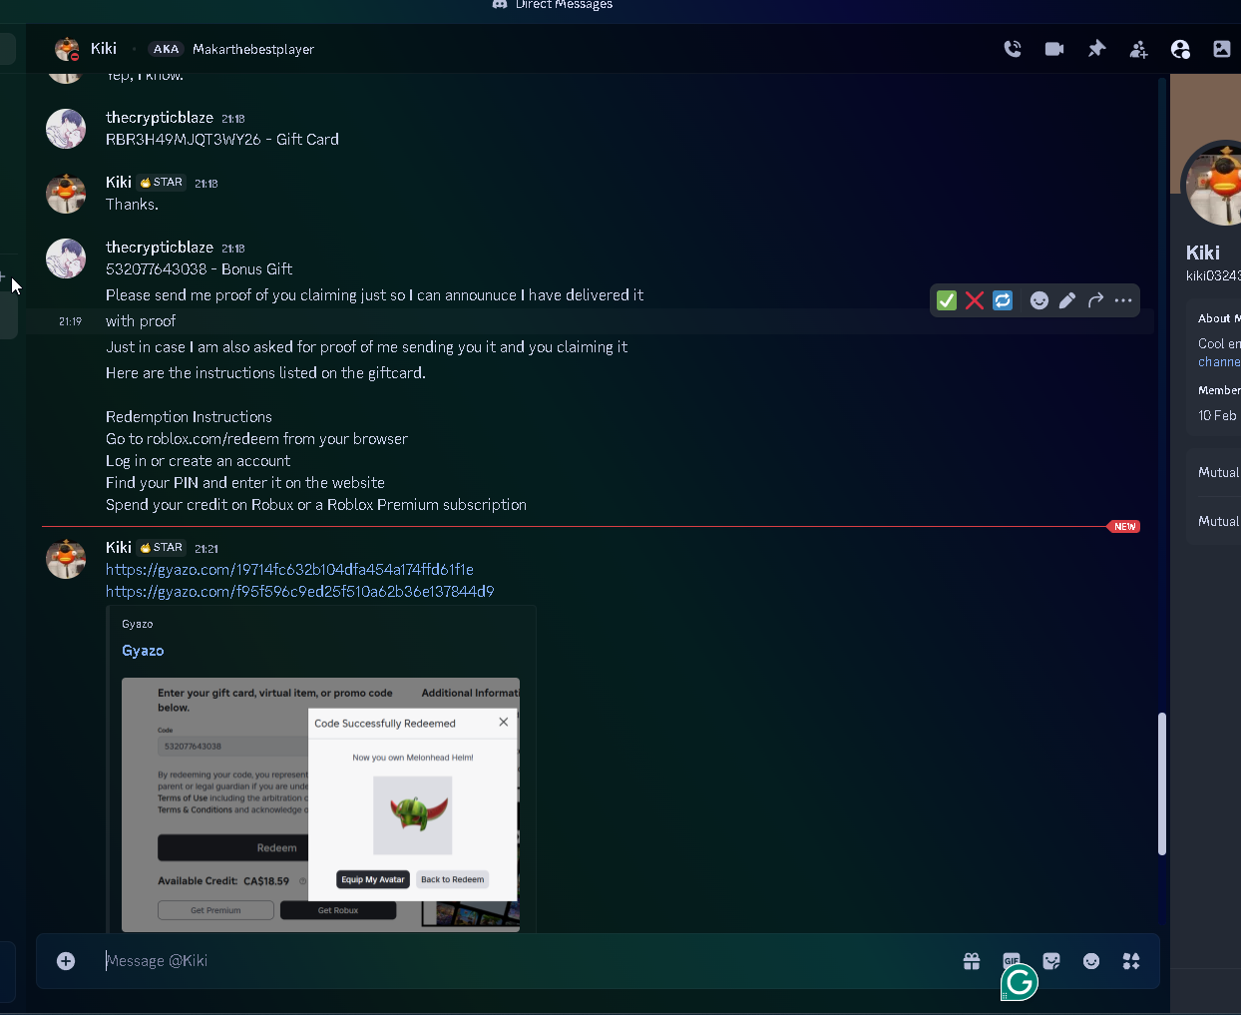Click the "Thanks." message text
Viewport: 1241px width, 1015px height.
point(132,205)
